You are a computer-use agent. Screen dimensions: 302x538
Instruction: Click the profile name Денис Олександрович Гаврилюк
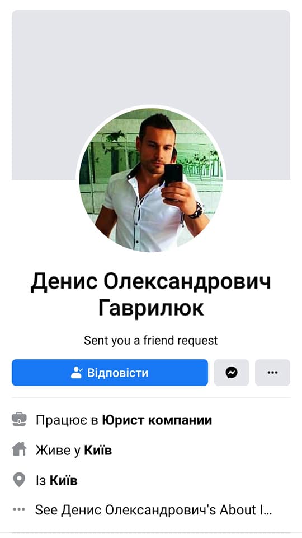point(151,295)
